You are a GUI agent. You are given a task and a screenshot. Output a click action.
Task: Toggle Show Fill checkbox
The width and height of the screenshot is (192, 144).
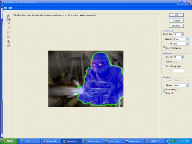tap(164, 93)
